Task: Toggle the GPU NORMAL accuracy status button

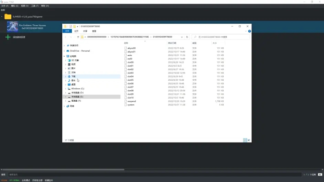Action: (x=14, y=180)
